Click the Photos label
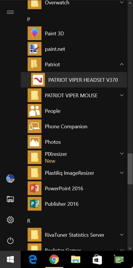Screen dimensions: 133x268 pos(53,142)
